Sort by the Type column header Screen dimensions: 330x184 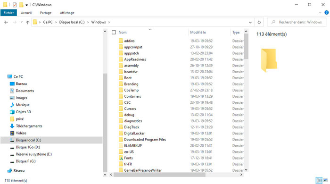[236, 32]
